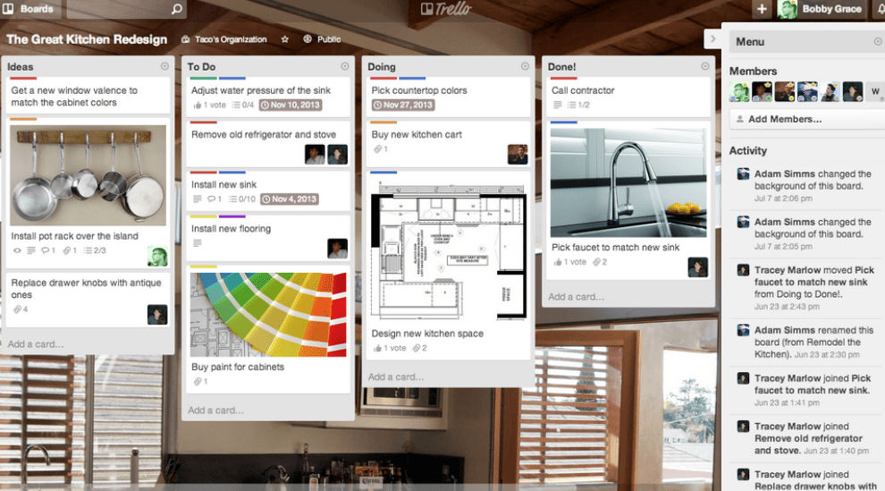Click member avatar on Buy new kitchen cart
Image resolution: width=885 pixels, height=491 pixels.
[x=518, y=155]
